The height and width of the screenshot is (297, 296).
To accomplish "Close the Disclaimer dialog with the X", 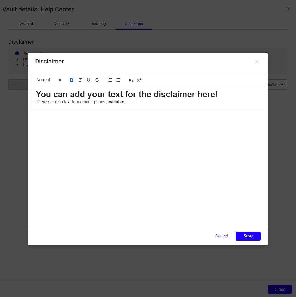I will pos(257,62).
